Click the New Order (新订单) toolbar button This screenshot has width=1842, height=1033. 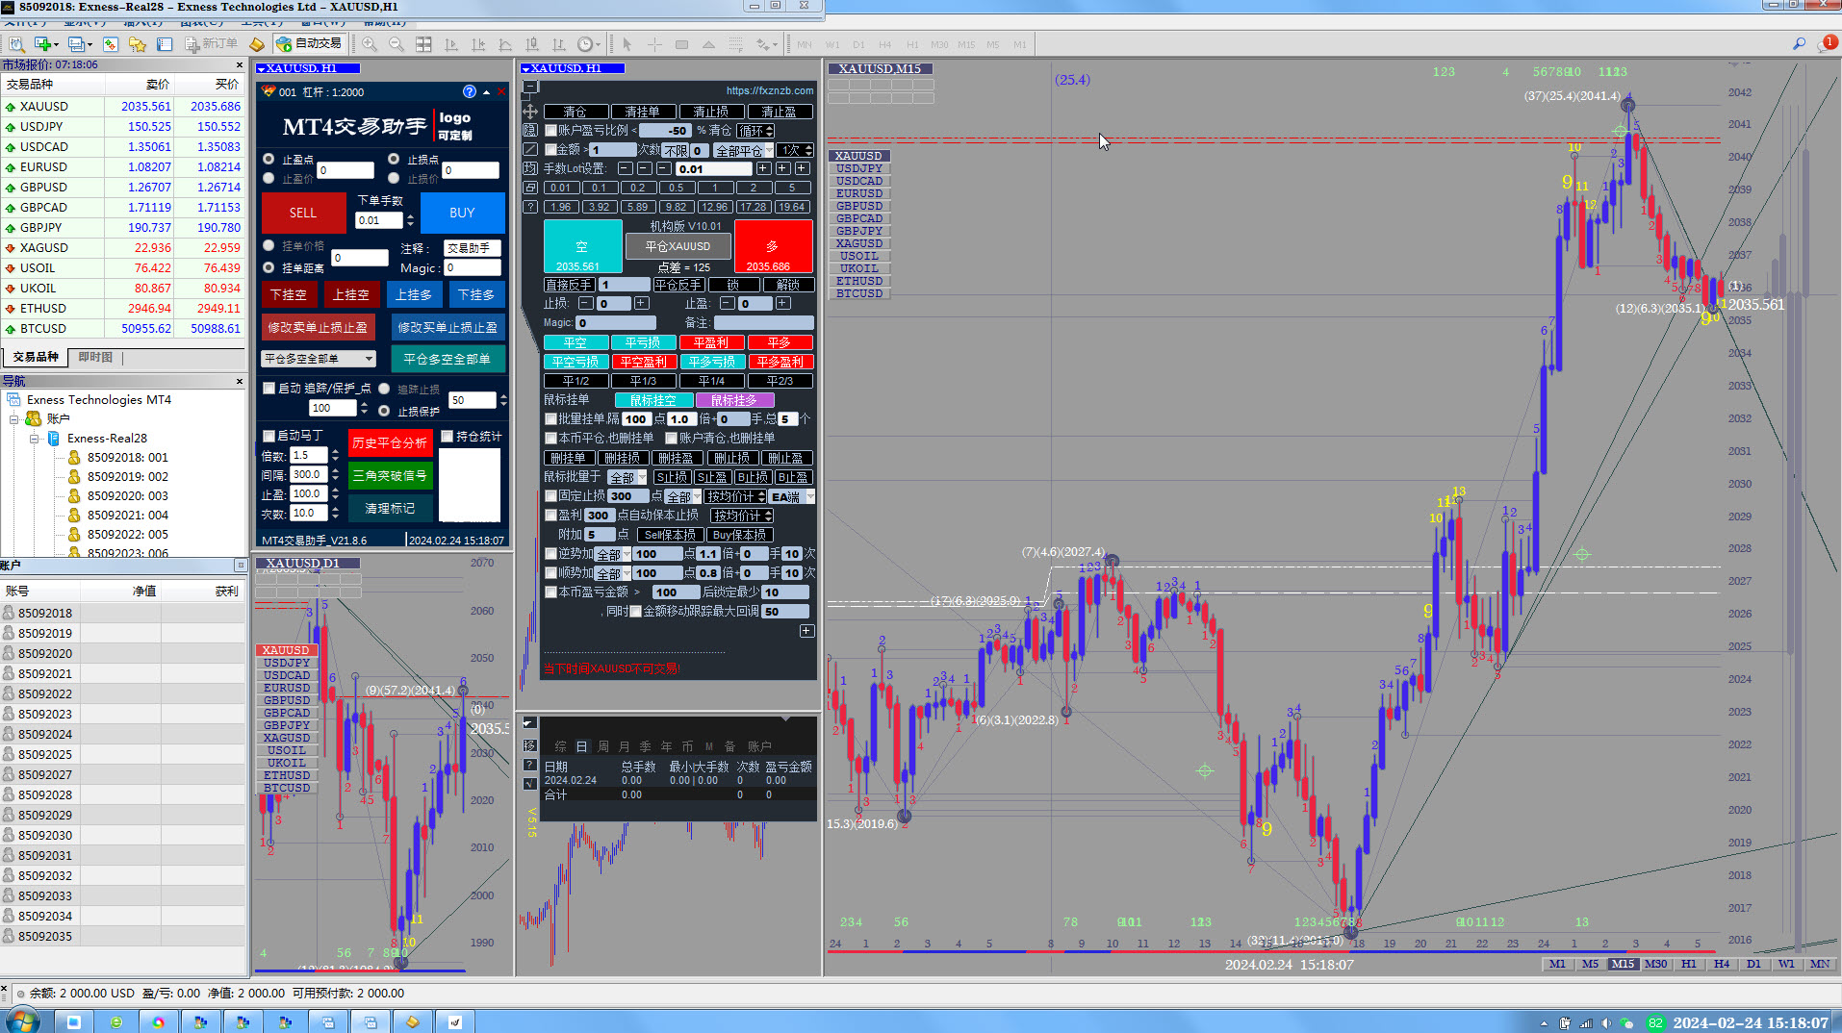point(212,44)
